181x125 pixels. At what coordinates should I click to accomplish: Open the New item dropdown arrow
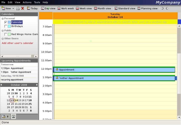click(13, 8)
